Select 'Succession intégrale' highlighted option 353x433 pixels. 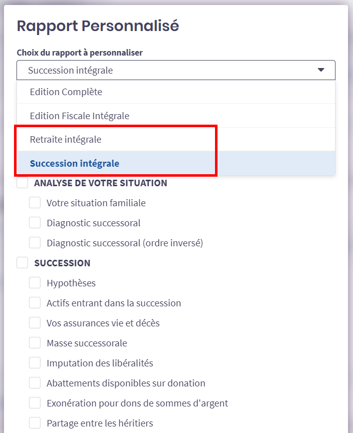[74, 163]
